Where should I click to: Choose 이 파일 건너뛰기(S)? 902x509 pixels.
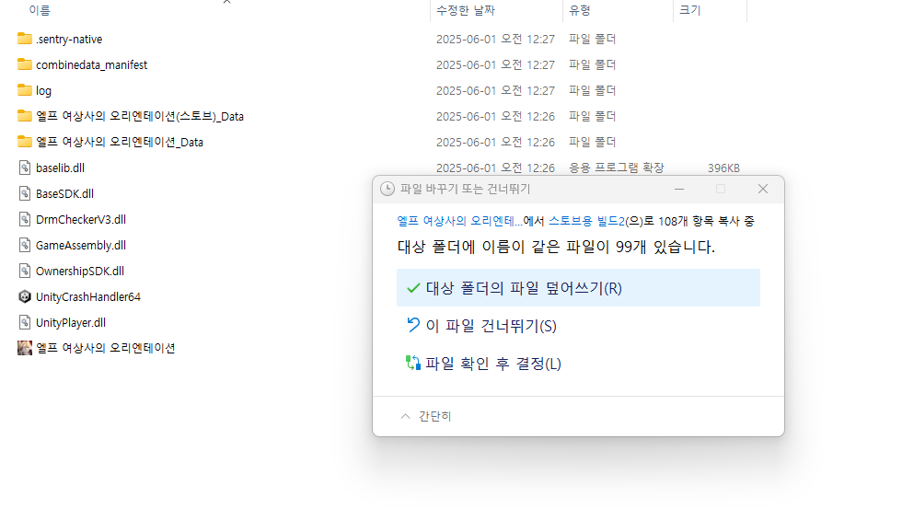578,326
